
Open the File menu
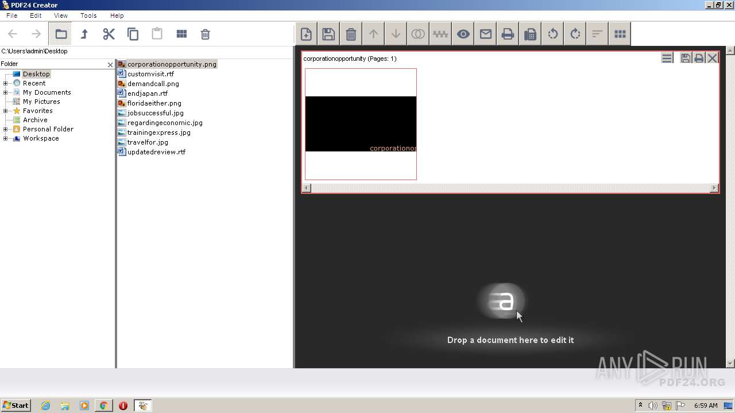(11, 15)
